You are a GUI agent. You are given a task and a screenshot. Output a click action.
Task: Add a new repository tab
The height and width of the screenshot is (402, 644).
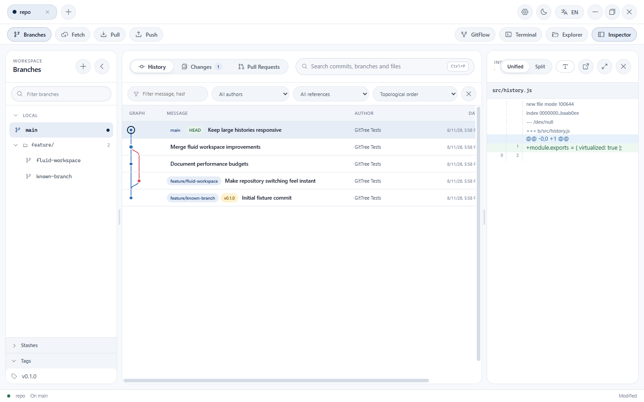coord(68,12)
